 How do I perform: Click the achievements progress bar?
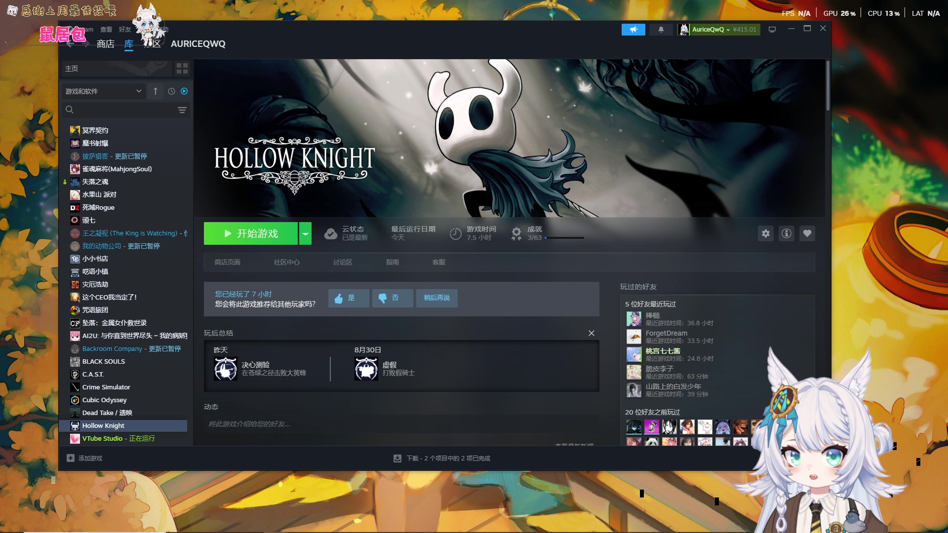[x=564, y=238]
